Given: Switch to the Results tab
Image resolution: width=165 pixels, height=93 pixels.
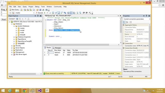Looking at the screenshot, I should [x=47, y=48].
